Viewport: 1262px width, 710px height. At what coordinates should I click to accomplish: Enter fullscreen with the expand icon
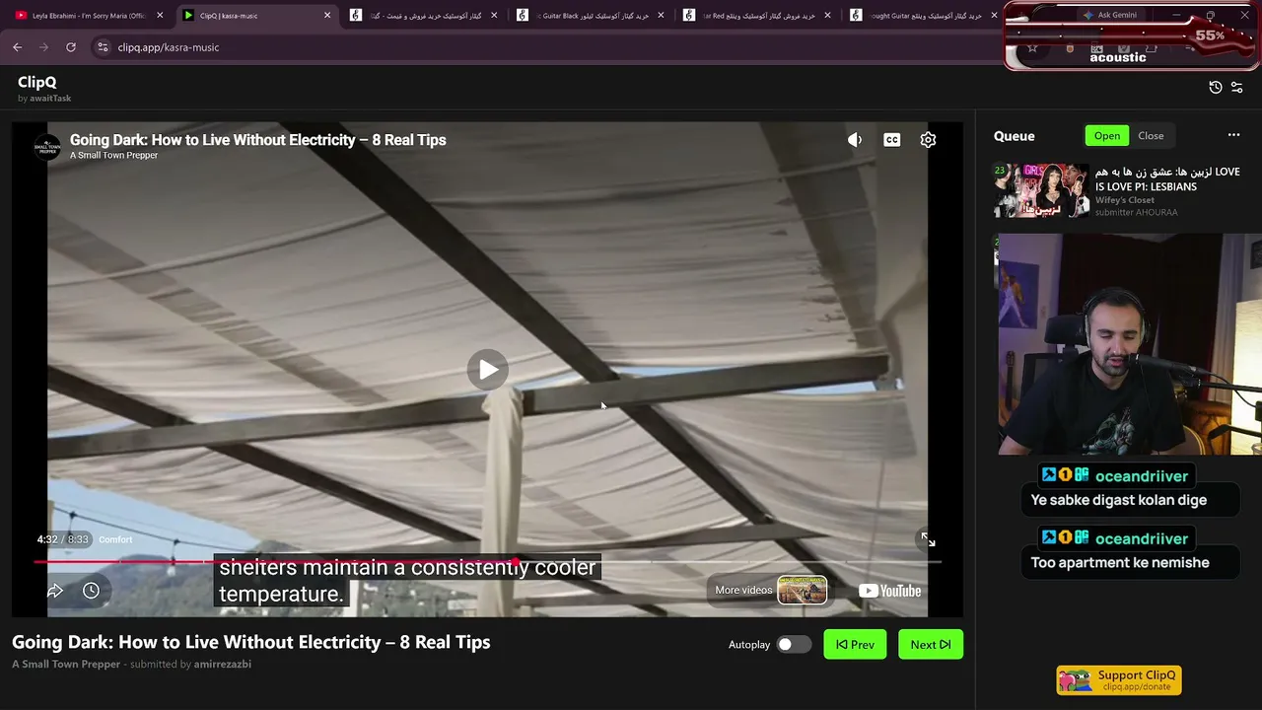[928, 539]
